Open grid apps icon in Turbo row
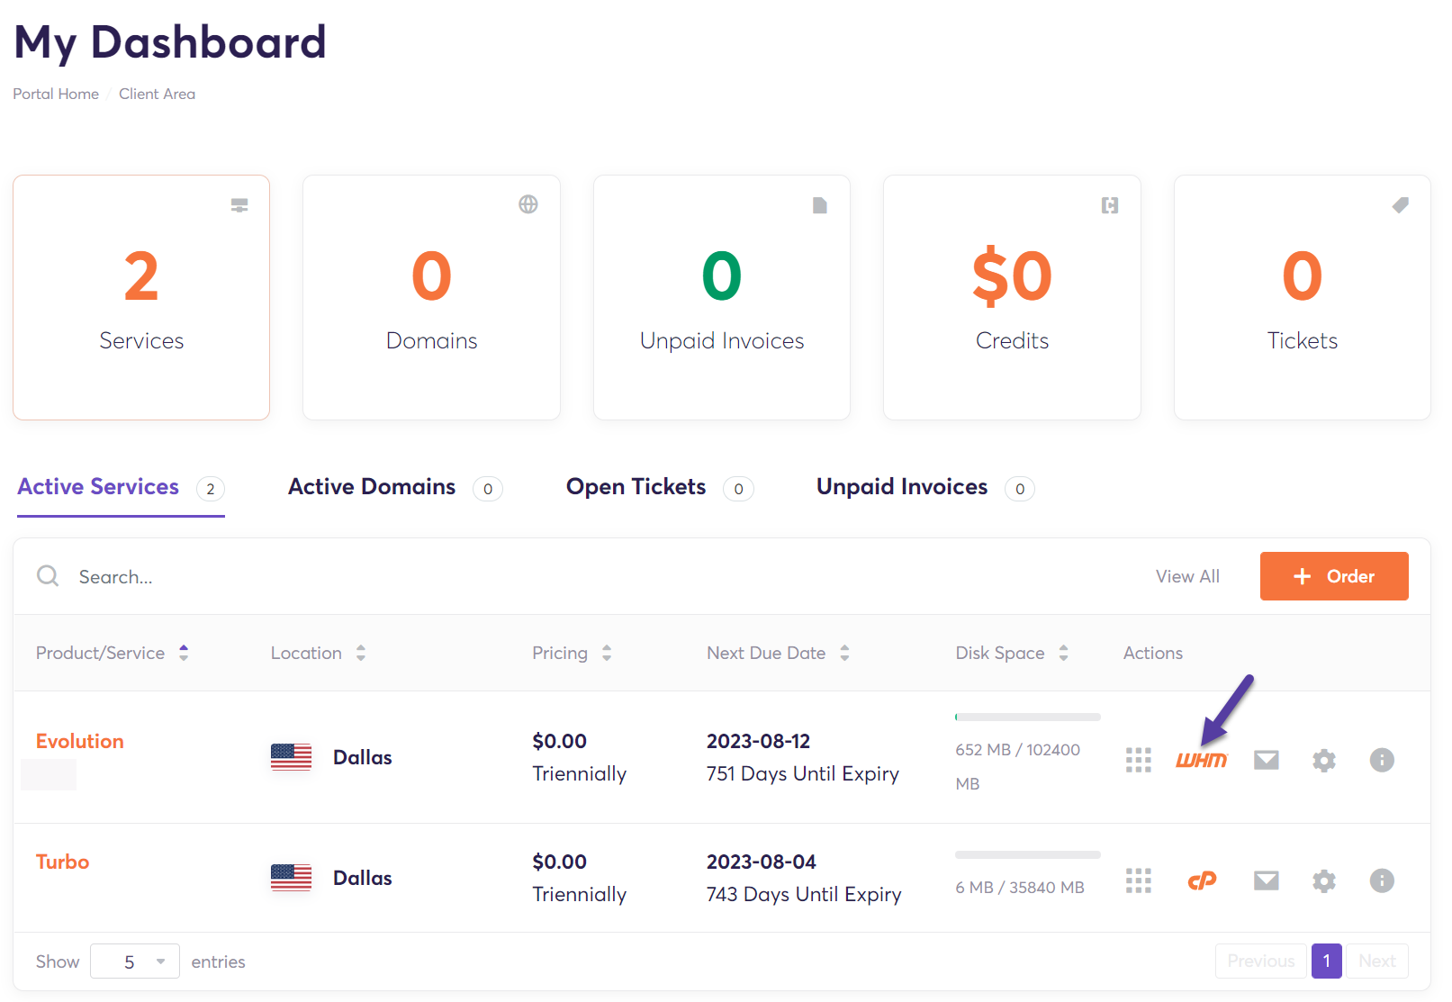1452x1002 pixels. click(1138, 880)
